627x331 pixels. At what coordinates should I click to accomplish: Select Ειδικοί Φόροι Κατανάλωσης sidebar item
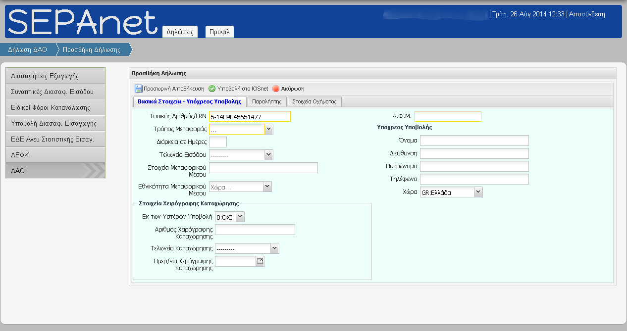[55, 107]
